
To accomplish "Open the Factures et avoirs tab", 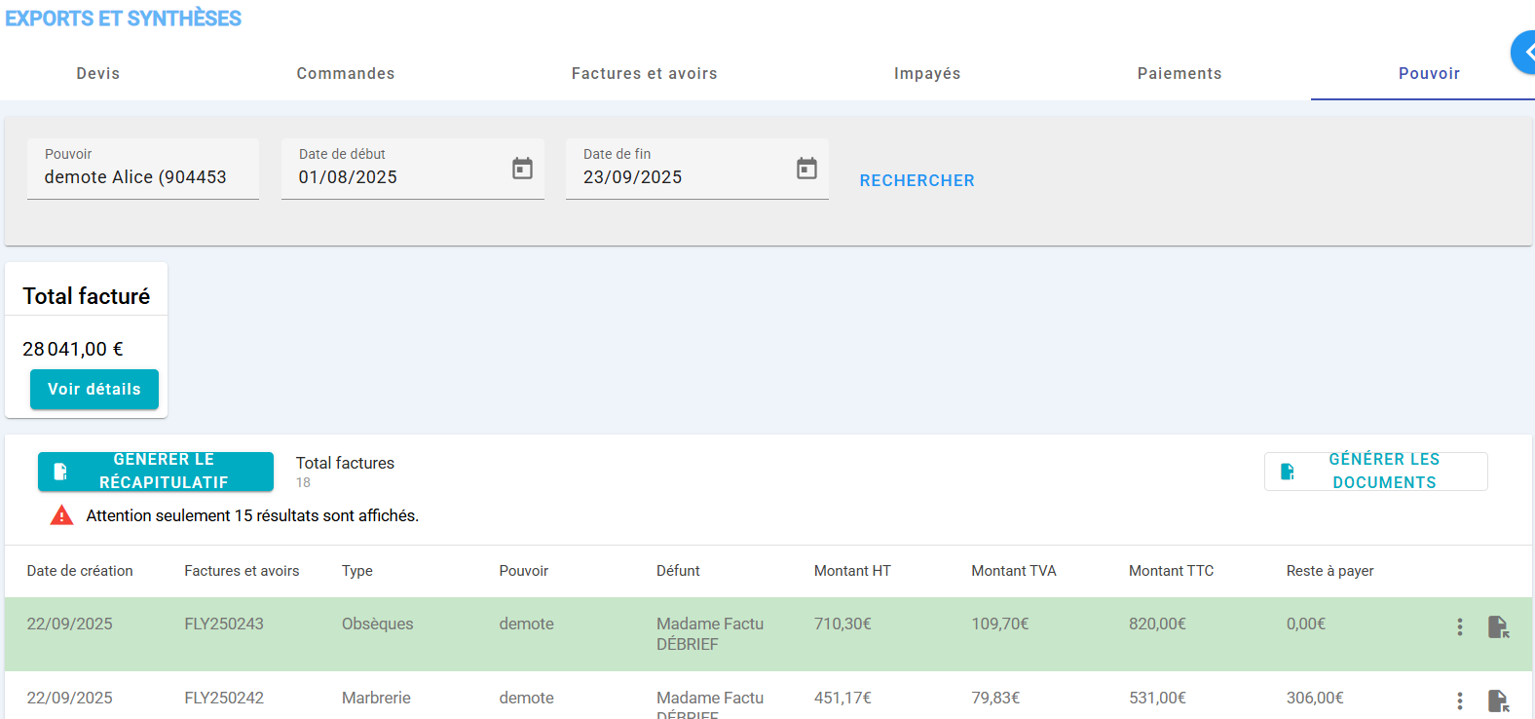I will pos(644,74).
